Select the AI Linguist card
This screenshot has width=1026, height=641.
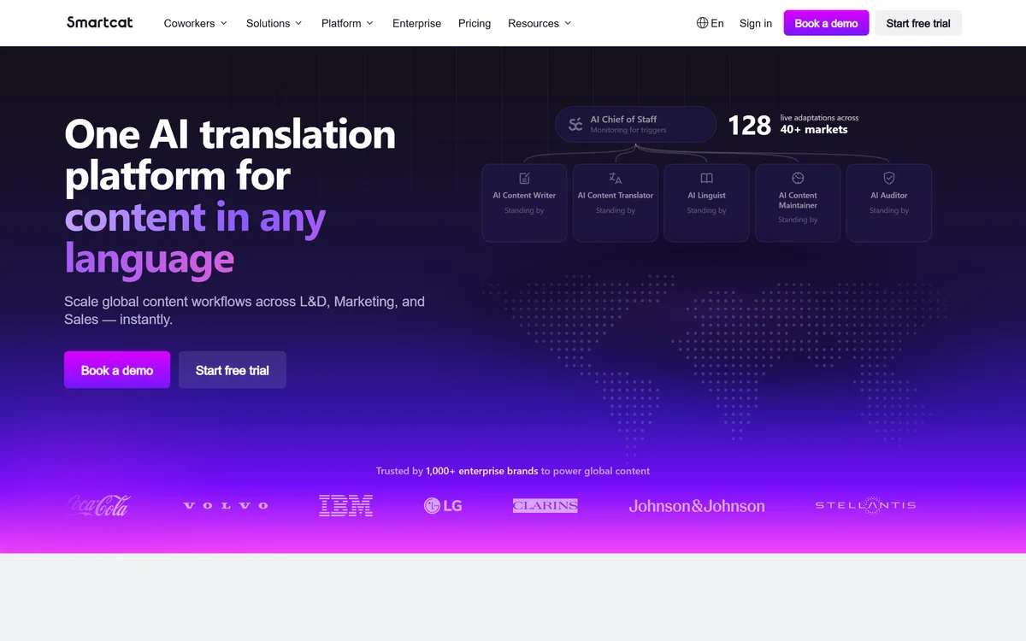click(x=706, y=203)
